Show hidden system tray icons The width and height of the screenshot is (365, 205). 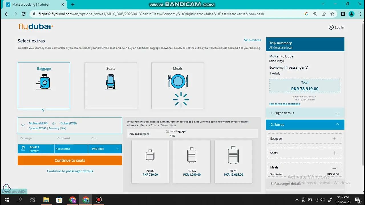click(x=297, y=200)
